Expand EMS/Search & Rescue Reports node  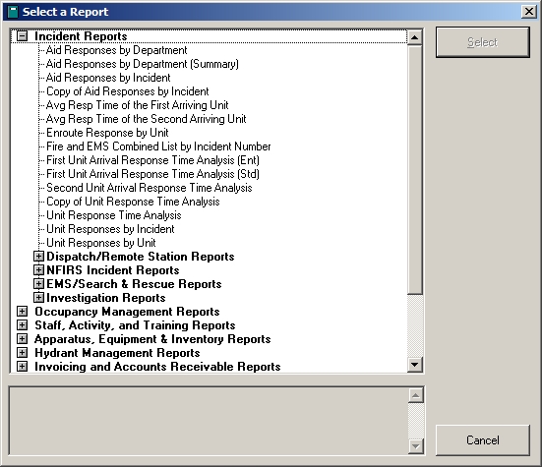click(x=38, y=284)
